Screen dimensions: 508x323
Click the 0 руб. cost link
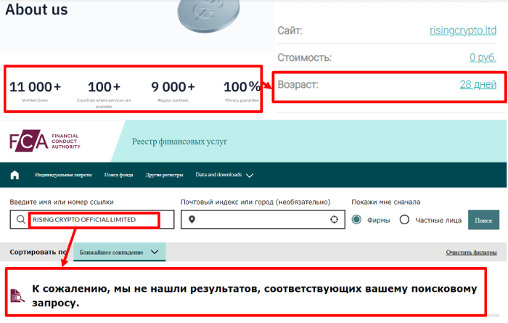point(483,57)
